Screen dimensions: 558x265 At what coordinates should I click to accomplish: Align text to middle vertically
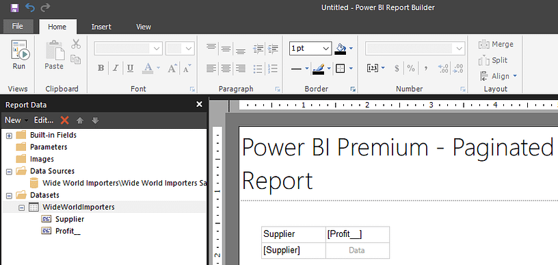point(226,49)
